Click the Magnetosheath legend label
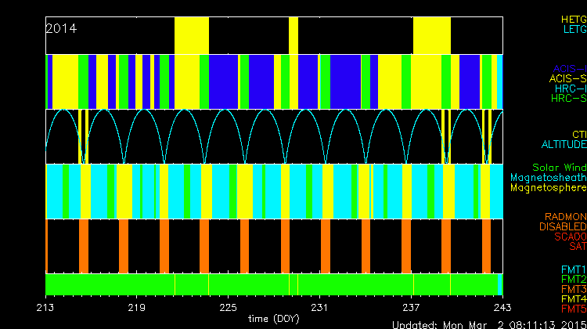The height and width of the screenshot is (329, 587). 549,178
